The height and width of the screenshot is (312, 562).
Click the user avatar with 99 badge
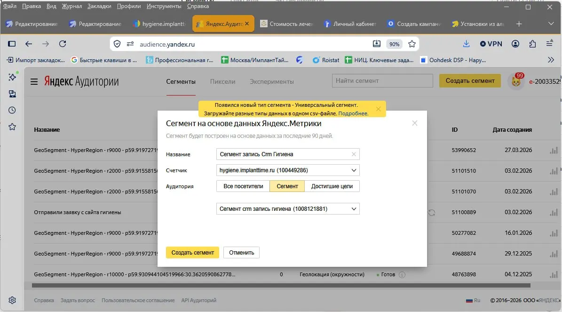pyautogui.click(x=516, y=81)
